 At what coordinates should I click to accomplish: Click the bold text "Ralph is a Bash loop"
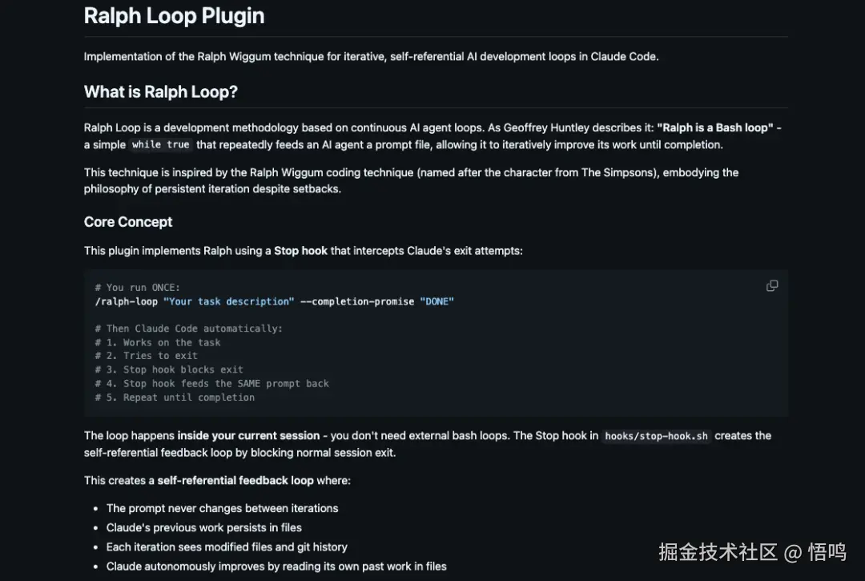point(715,127)
